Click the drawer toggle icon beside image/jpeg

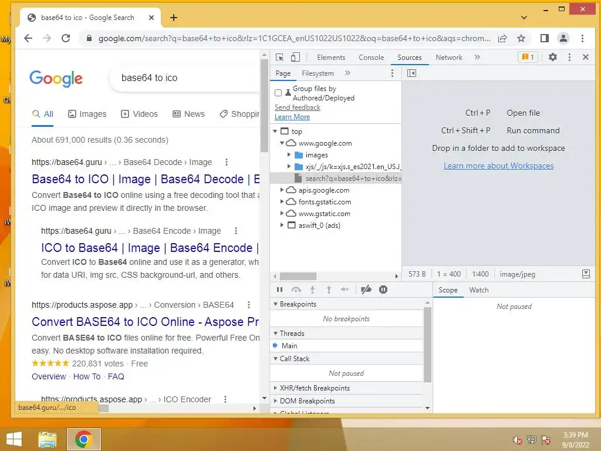coord(586,274)
